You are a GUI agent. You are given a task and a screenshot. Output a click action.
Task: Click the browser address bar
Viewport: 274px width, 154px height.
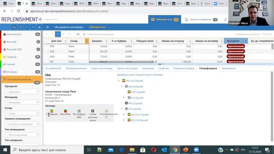(126, 11)
